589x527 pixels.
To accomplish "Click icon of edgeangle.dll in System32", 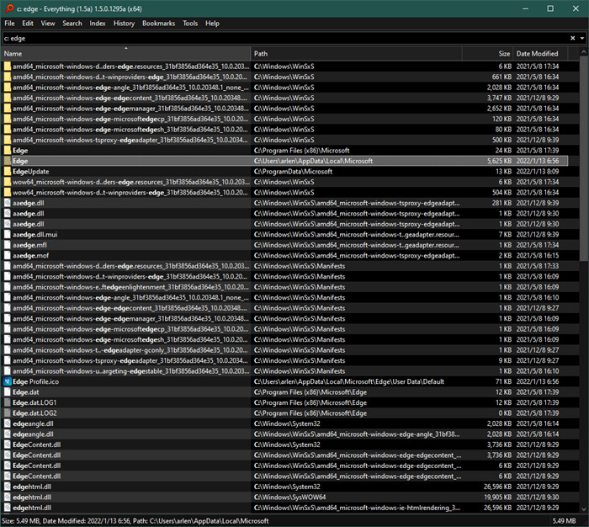I will coord(8,423).
